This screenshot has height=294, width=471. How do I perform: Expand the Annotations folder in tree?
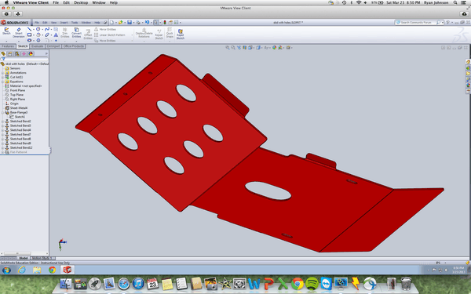click(2, 73)
